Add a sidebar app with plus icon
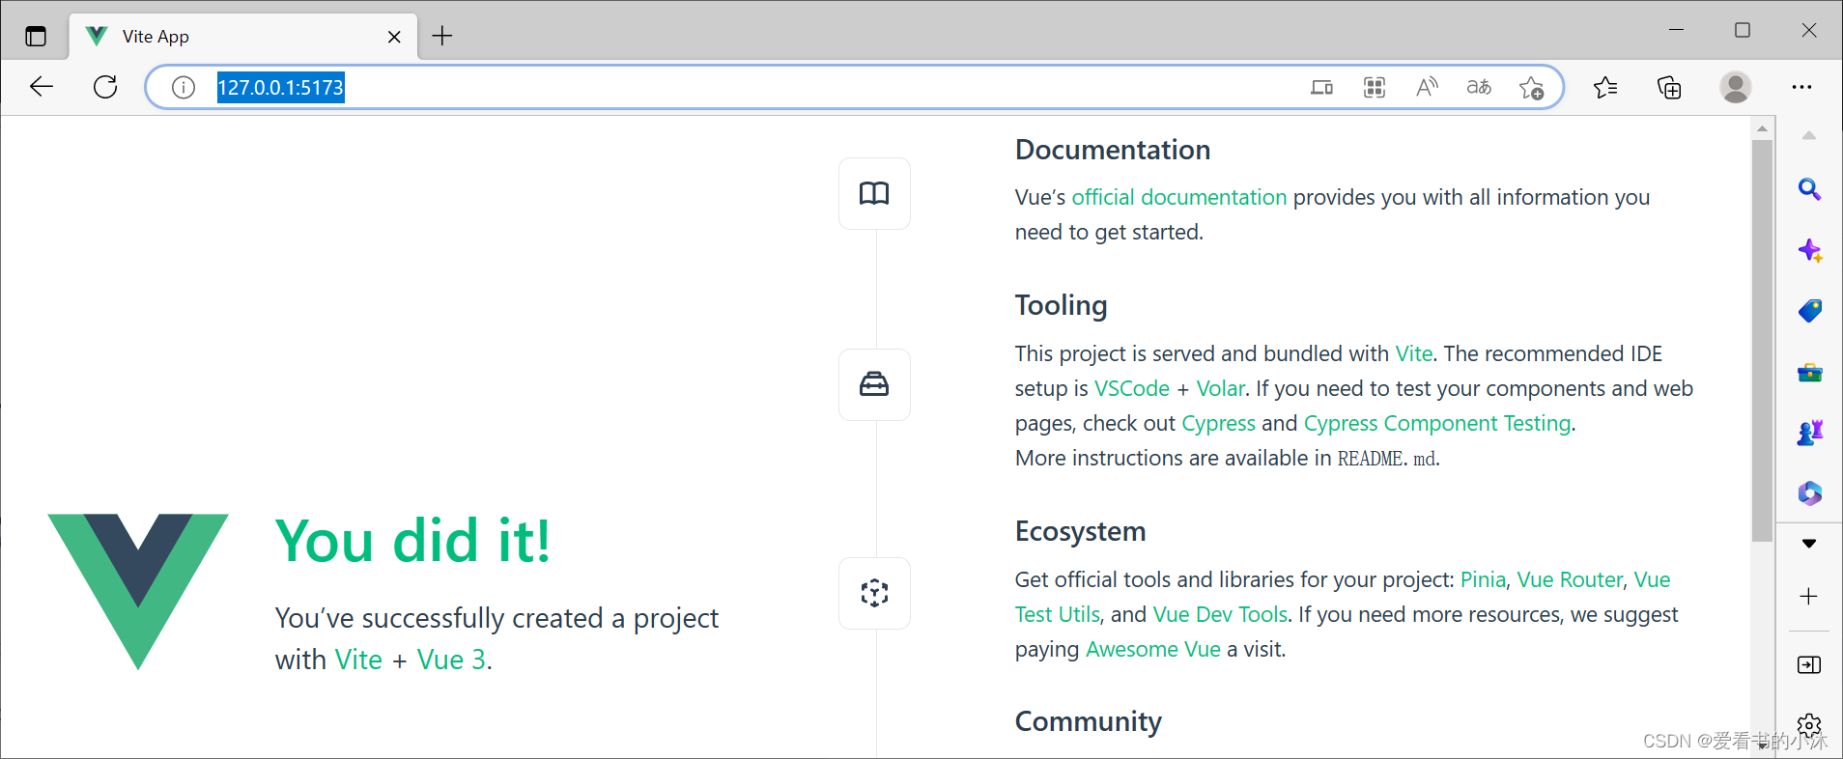1843x759 pixels. click(1809, 597)
